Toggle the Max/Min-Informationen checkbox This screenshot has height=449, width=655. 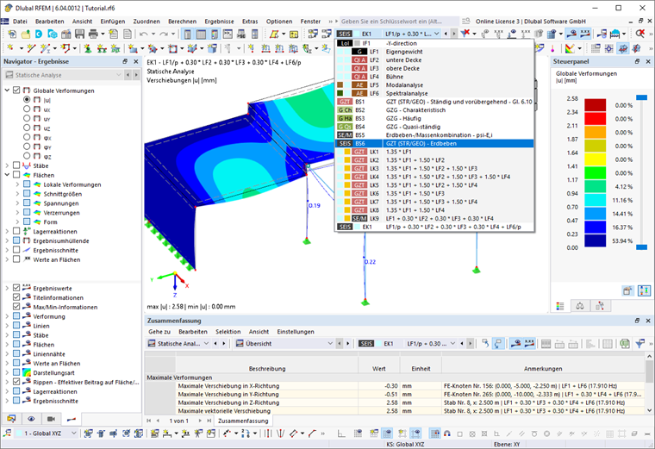click(x=16, y=307)
